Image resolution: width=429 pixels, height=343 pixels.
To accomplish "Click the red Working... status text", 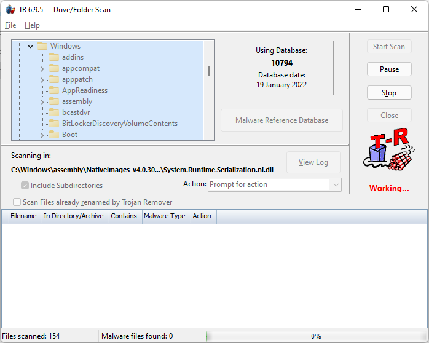I will [x=389, y=188].
